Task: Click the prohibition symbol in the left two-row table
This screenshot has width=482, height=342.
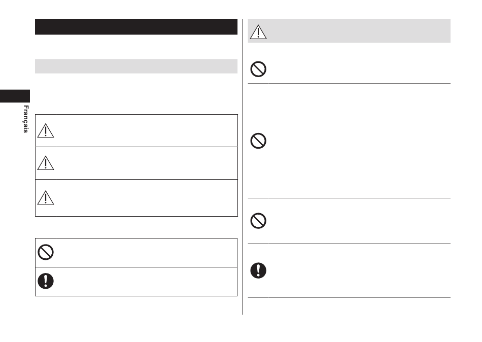Action: 46,252
